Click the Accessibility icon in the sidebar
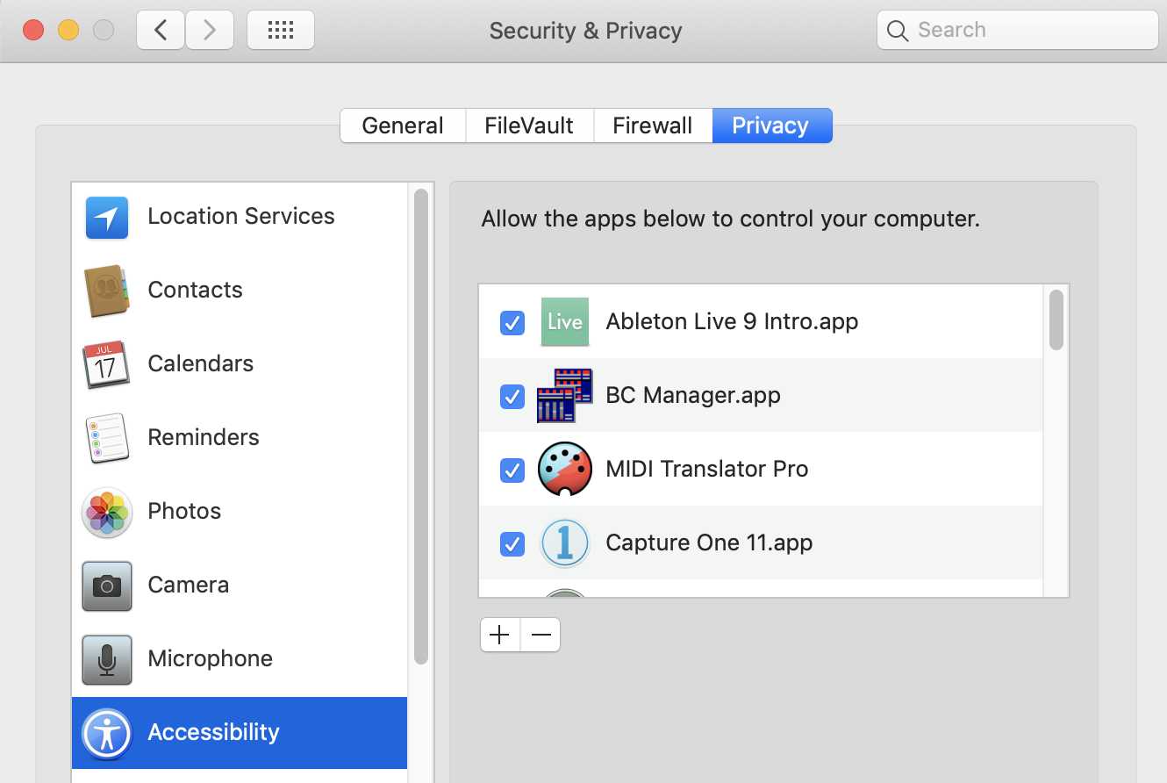1167x783 pixels. coord(107,733)
